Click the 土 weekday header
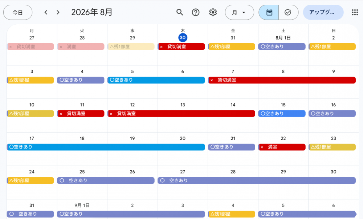This screenshot has height=219, width=363. (x=283, y=31)
